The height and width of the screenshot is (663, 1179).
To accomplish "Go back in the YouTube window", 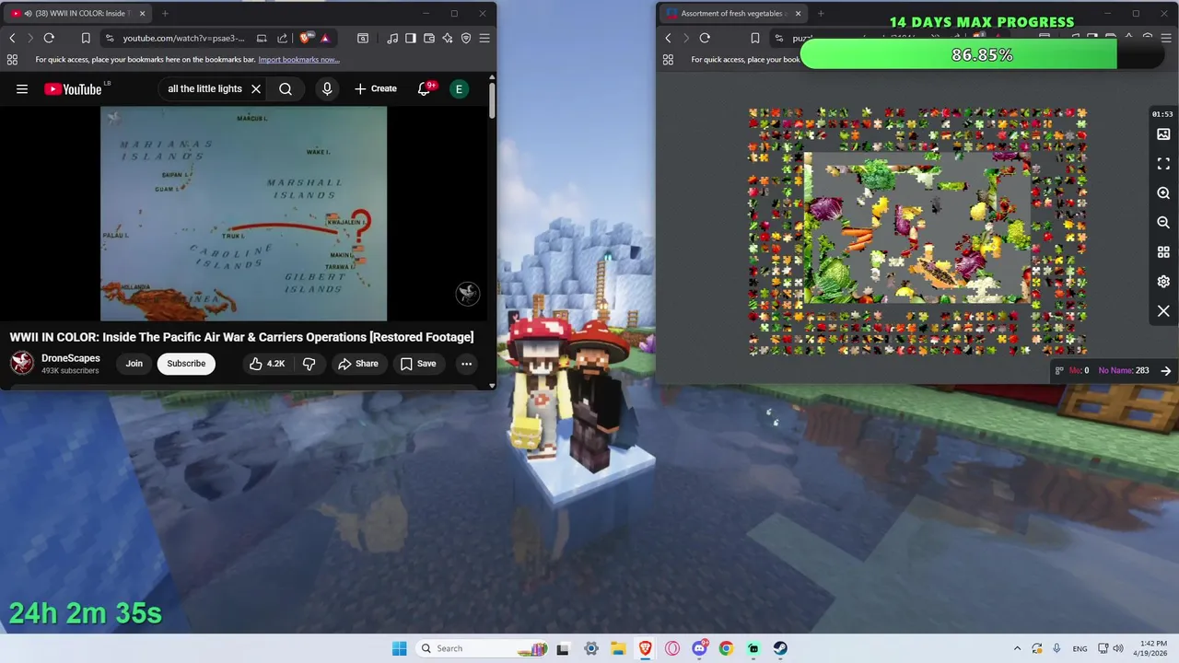I will point(12,38).
